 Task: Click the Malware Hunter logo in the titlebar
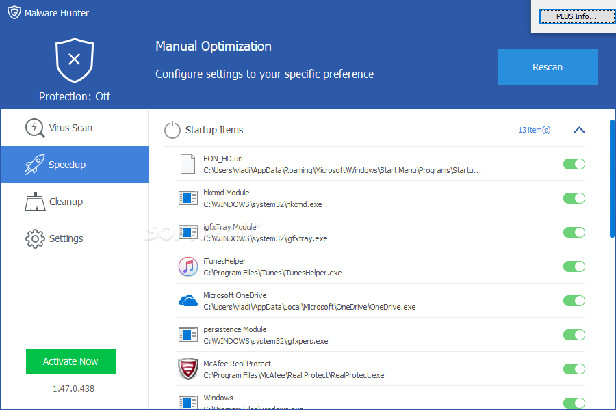click(x=14, y=12)
